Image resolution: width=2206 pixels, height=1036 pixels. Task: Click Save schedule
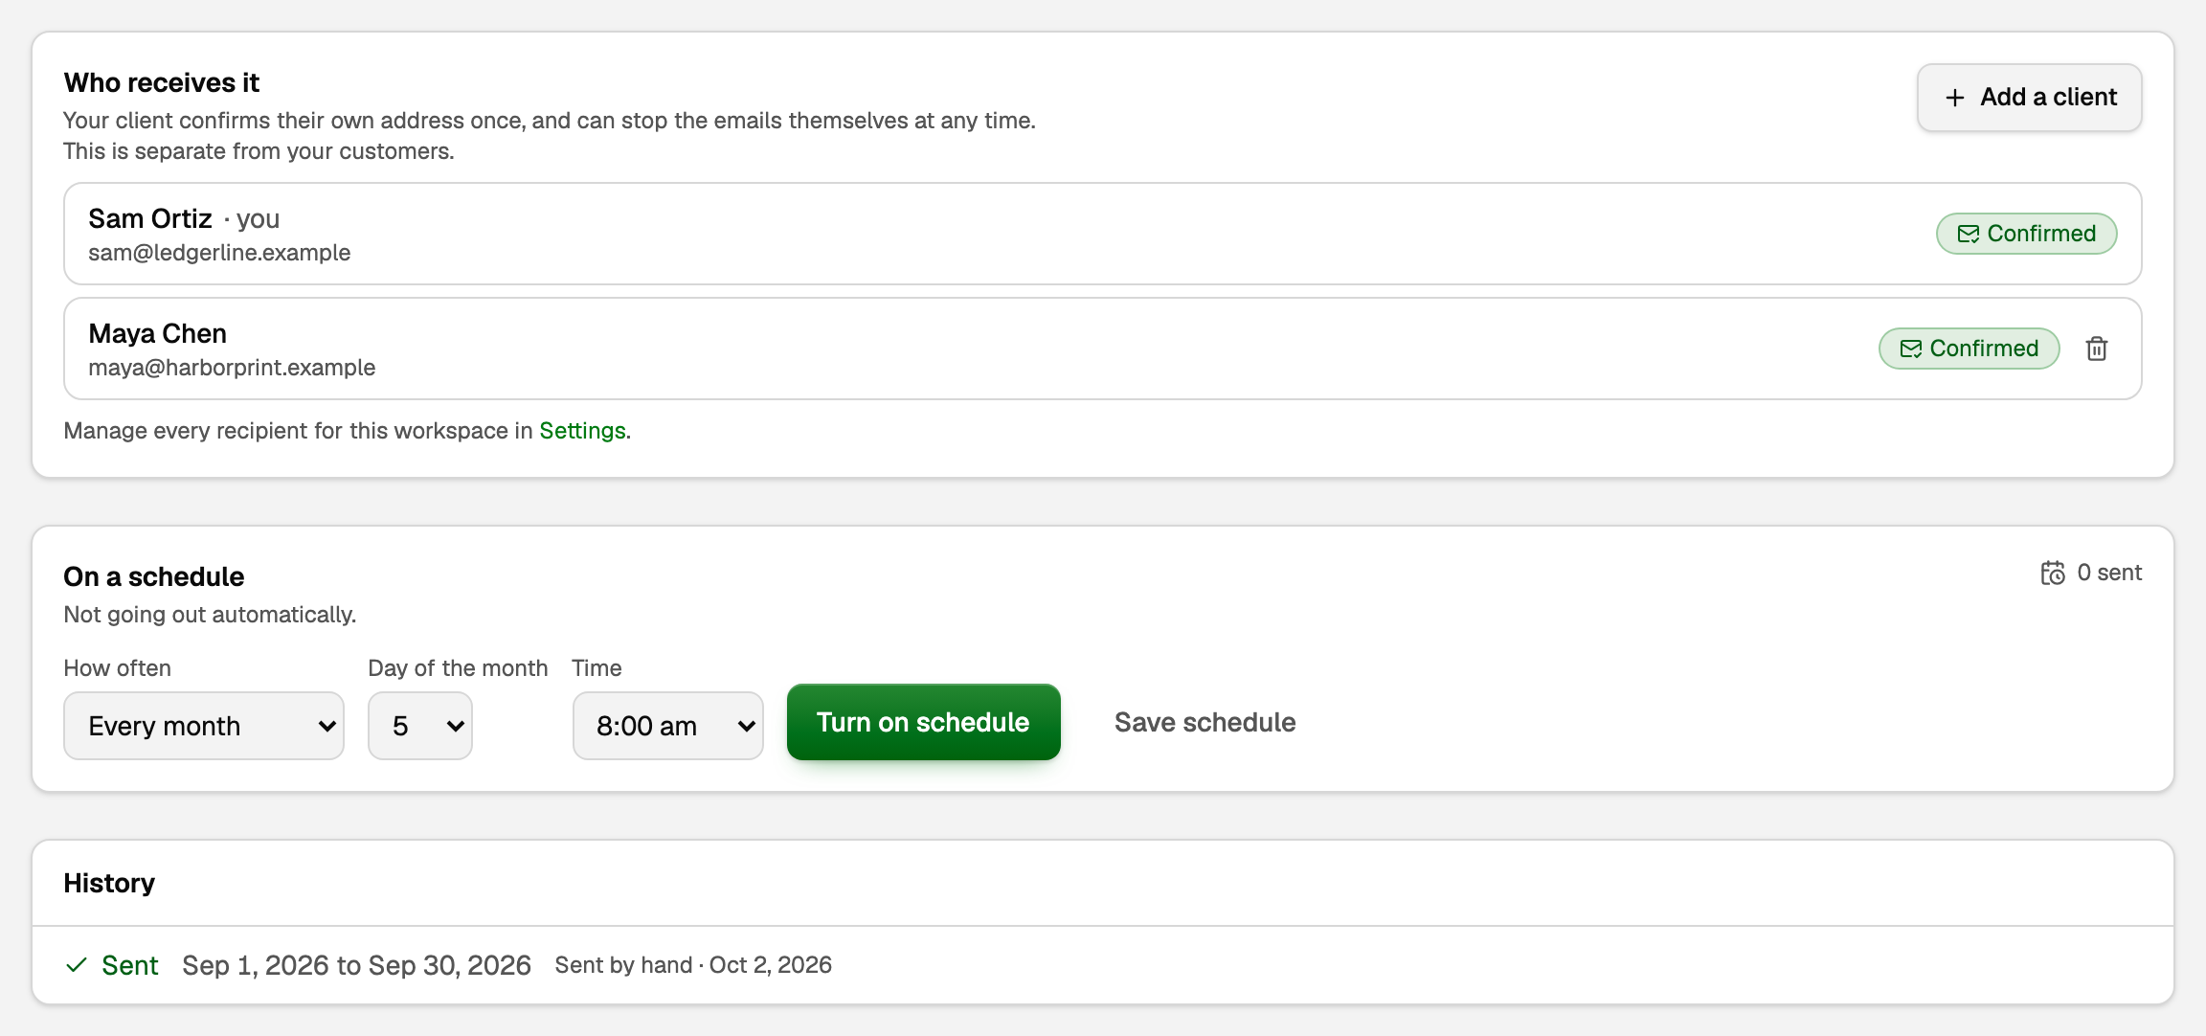pos(1204,722)
